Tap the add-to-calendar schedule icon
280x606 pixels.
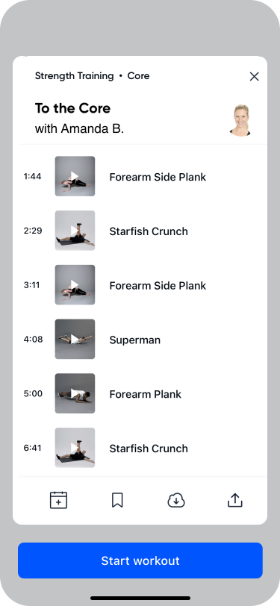click(58, 500)
